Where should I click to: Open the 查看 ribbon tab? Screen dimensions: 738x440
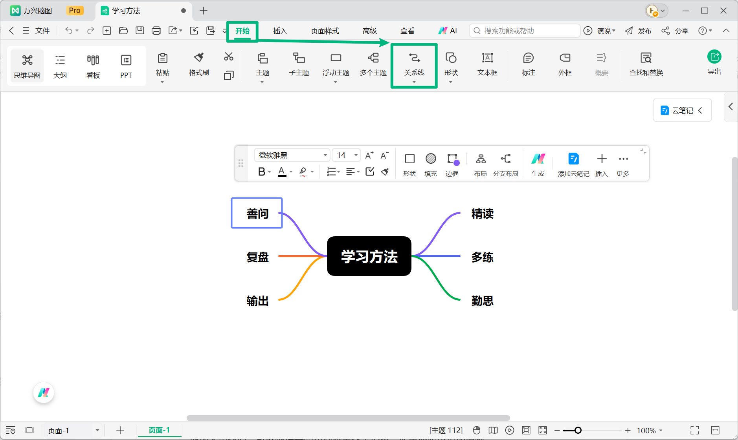(x=407, y=31)
